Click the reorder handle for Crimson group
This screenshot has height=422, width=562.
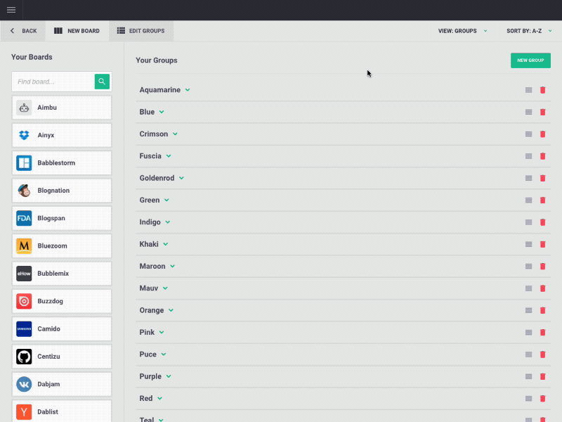click(x=529, y=134)
